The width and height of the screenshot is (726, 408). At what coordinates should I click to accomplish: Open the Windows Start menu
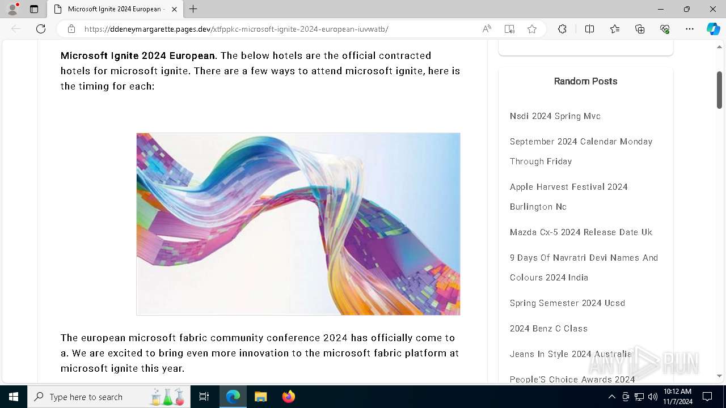pos(14,397)
